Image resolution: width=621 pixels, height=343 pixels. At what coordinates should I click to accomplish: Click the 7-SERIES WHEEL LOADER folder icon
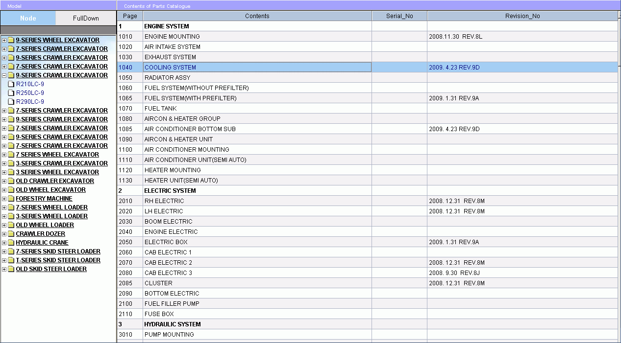11,207
